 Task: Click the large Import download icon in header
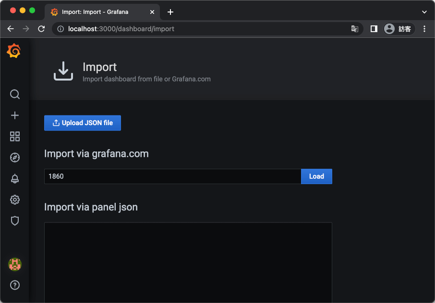(x=63, y=71)
